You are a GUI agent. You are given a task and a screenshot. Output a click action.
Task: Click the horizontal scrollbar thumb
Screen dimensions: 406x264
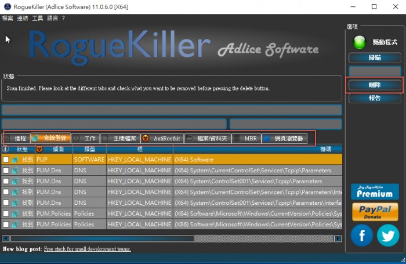(x=102, y=238)
